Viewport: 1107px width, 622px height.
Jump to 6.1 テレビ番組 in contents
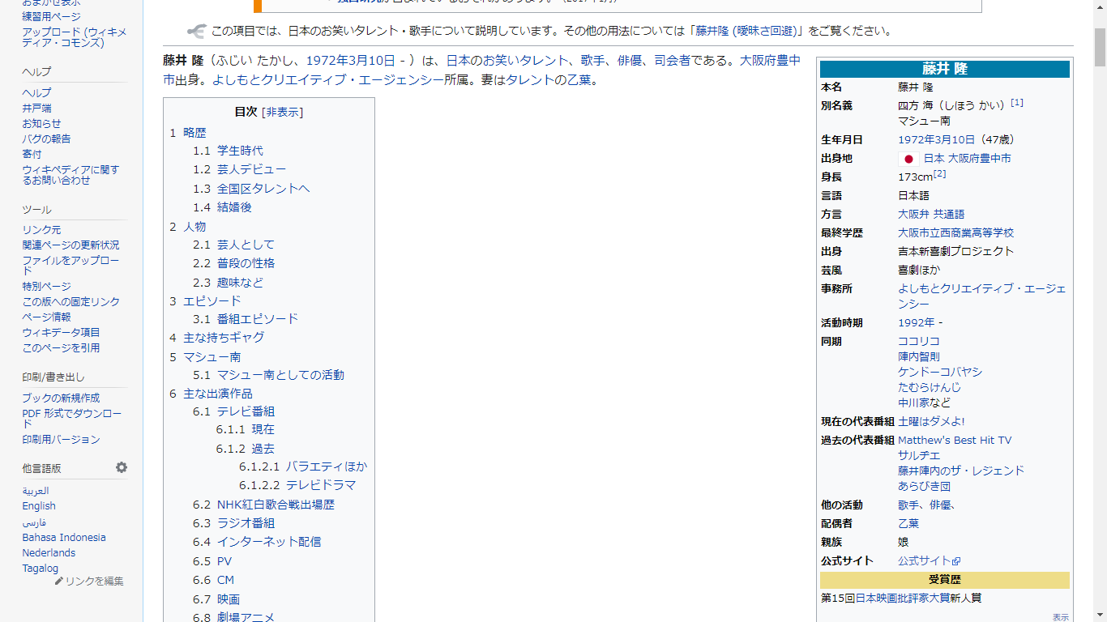(x=233, y=411)
